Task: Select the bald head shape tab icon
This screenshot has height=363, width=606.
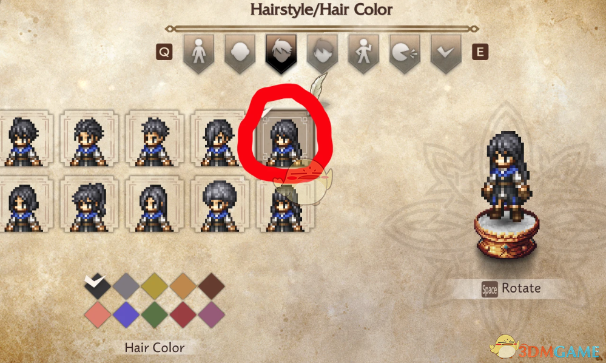Action: coord(240,53)
